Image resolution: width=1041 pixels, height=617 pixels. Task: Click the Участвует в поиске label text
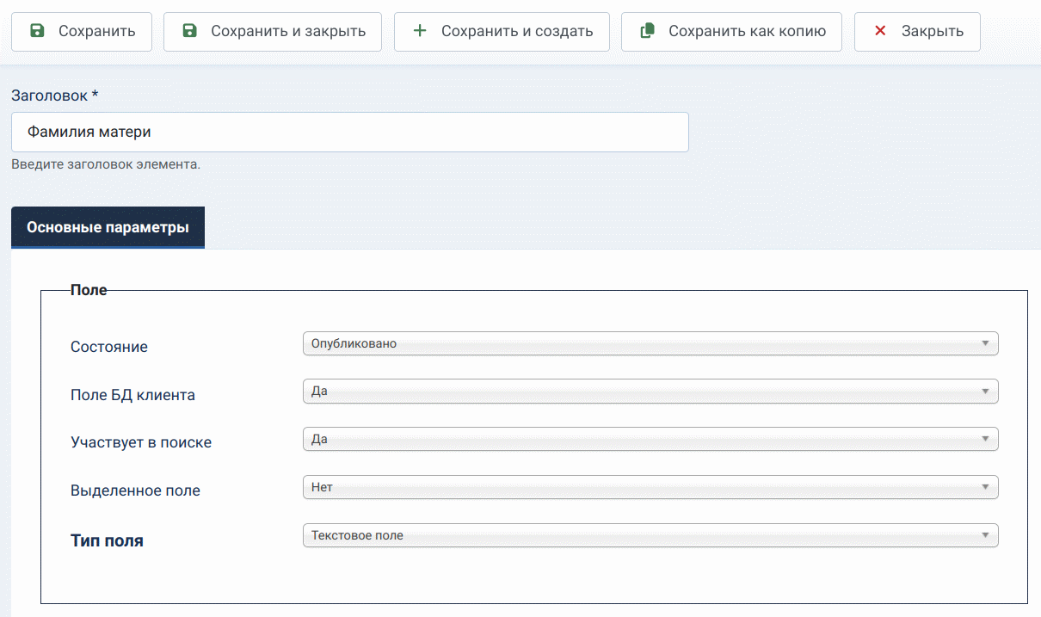141,442
